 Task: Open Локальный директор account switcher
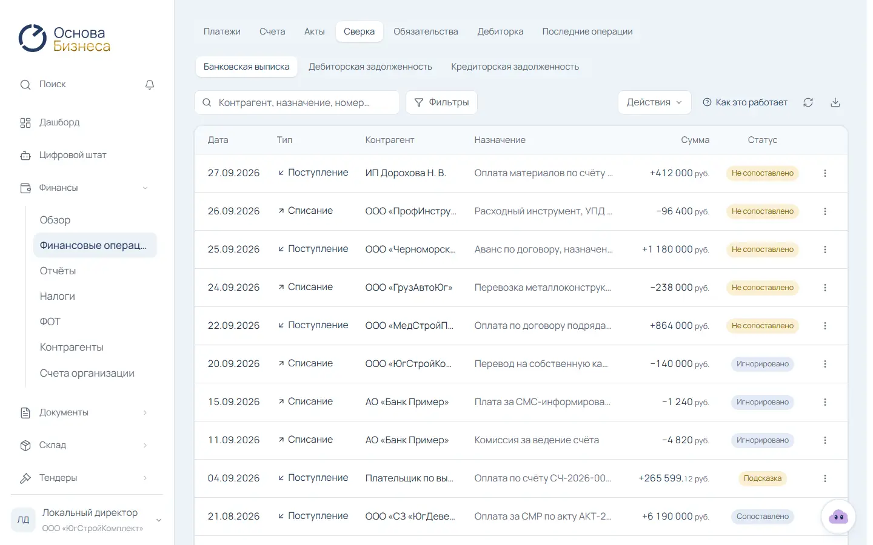(87, 520)
